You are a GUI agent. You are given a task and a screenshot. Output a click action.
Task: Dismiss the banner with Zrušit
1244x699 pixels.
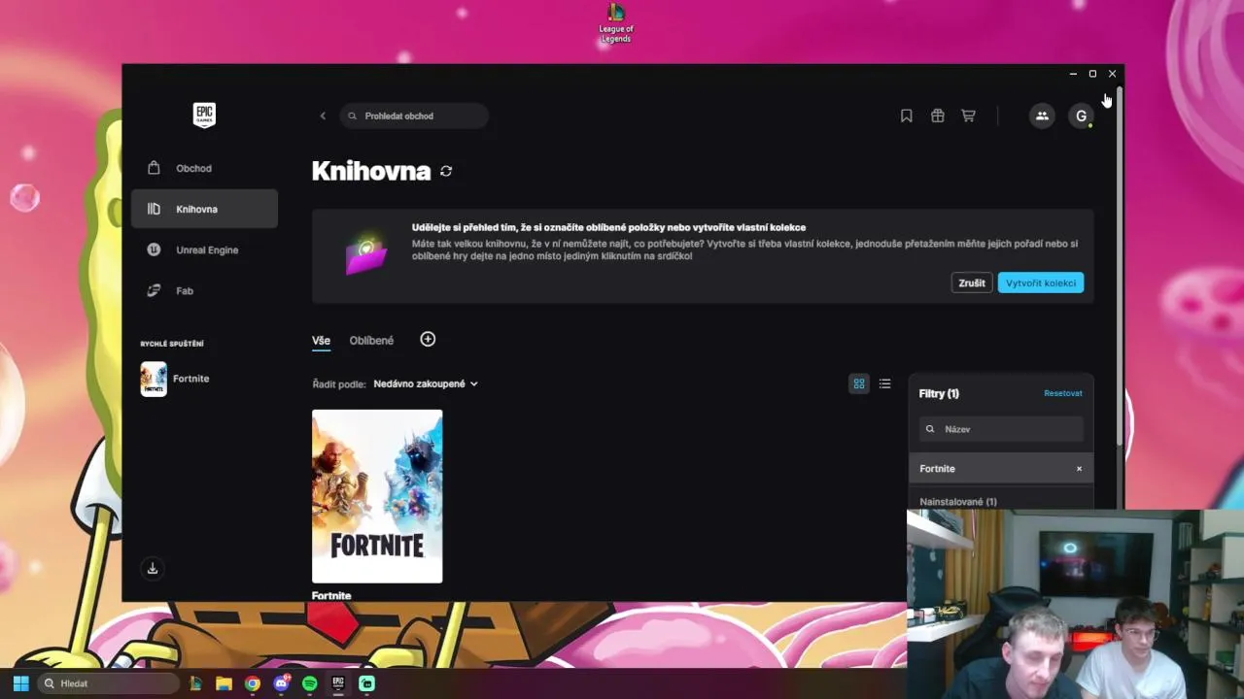[972, 283]
